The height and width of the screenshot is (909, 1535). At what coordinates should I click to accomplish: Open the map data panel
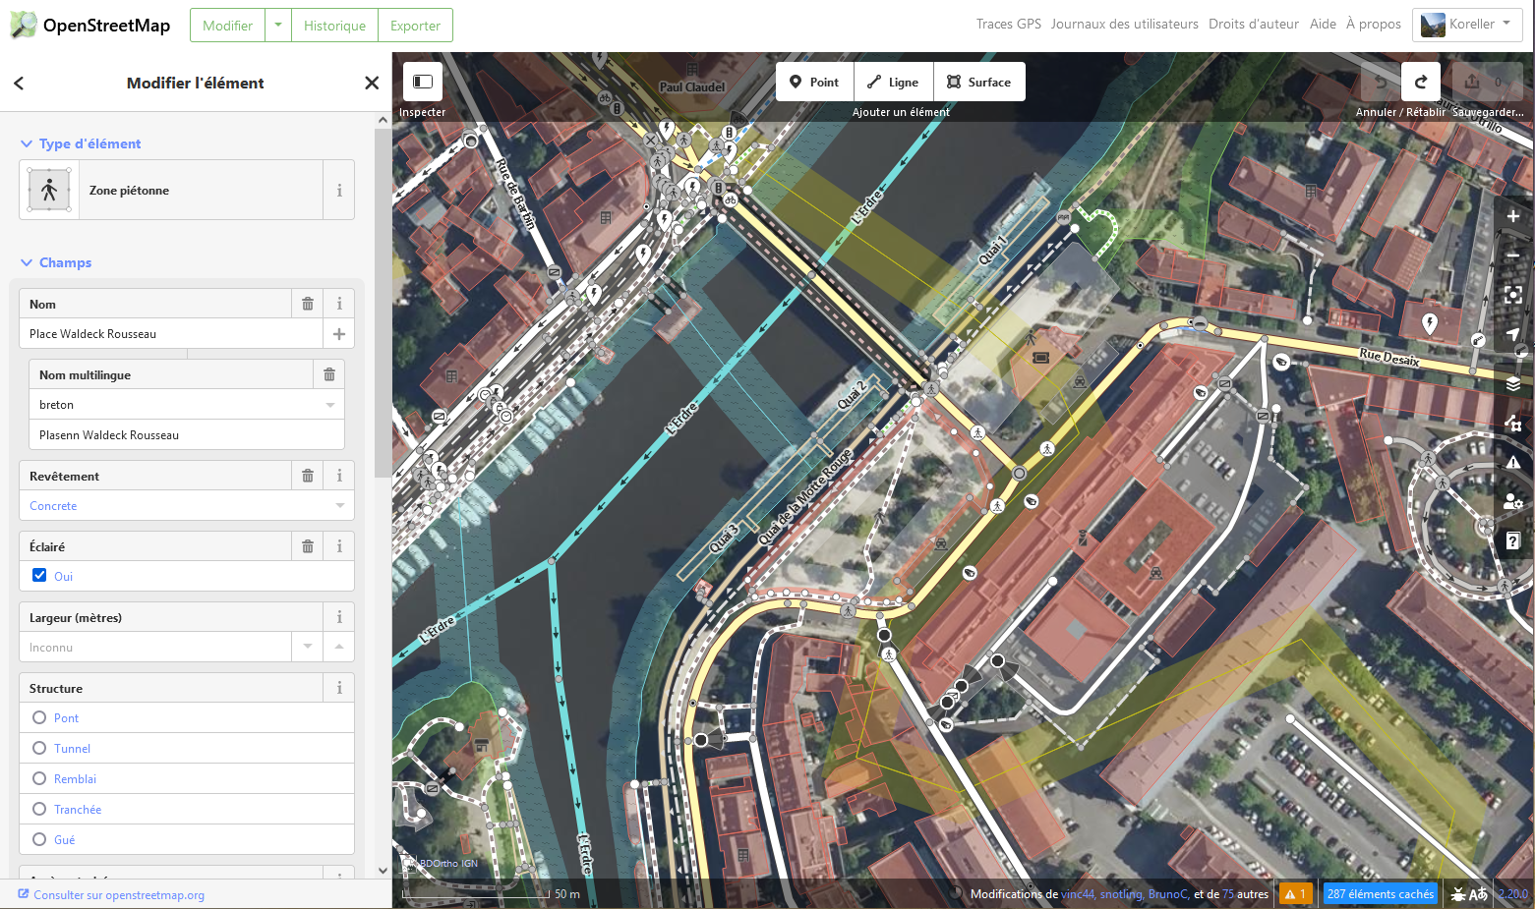coord(1513,424)
